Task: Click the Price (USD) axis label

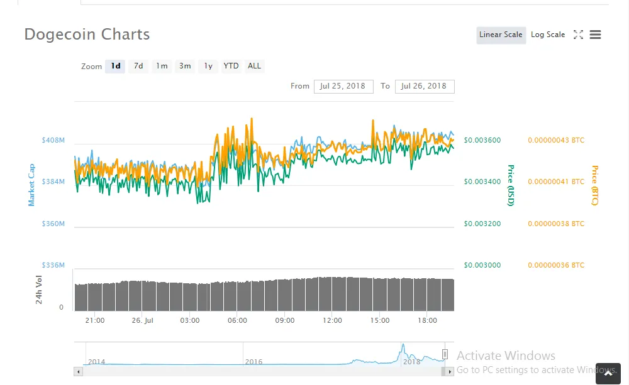Action: coord(511,185)
